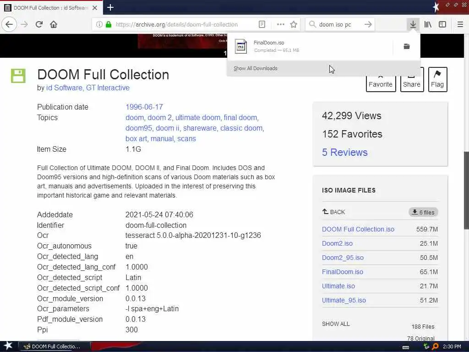Viewport: 469px width, 352px height.
Task: Go back to the previous page
Action: click(x=9, y=24)
